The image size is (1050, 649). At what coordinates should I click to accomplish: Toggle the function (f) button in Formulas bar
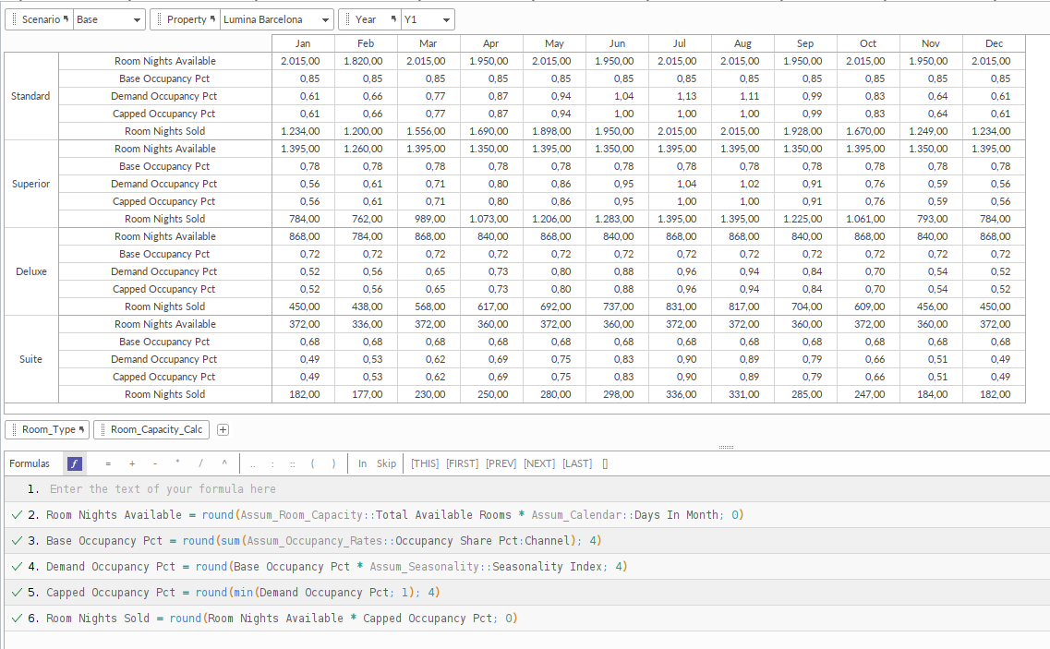click(74, 463)
